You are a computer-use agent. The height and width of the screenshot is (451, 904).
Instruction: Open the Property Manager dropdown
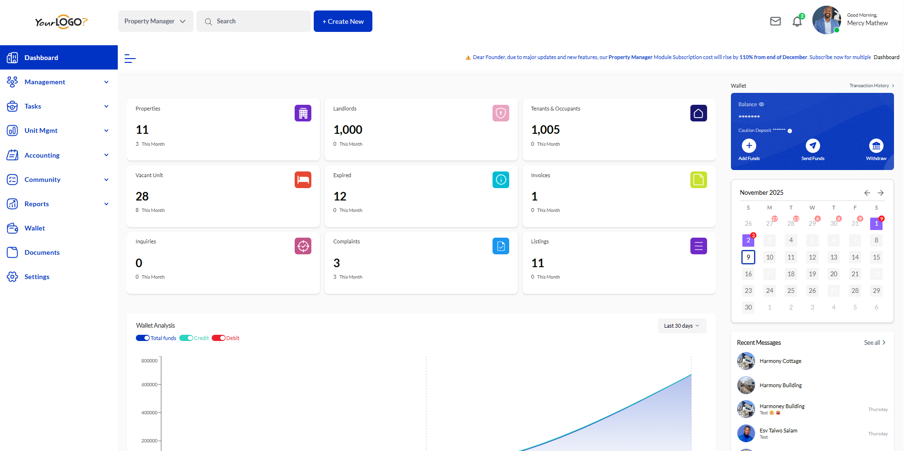155,21
